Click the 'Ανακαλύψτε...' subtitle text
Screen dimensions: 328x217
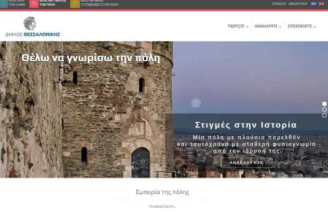[x=163, y=206]
